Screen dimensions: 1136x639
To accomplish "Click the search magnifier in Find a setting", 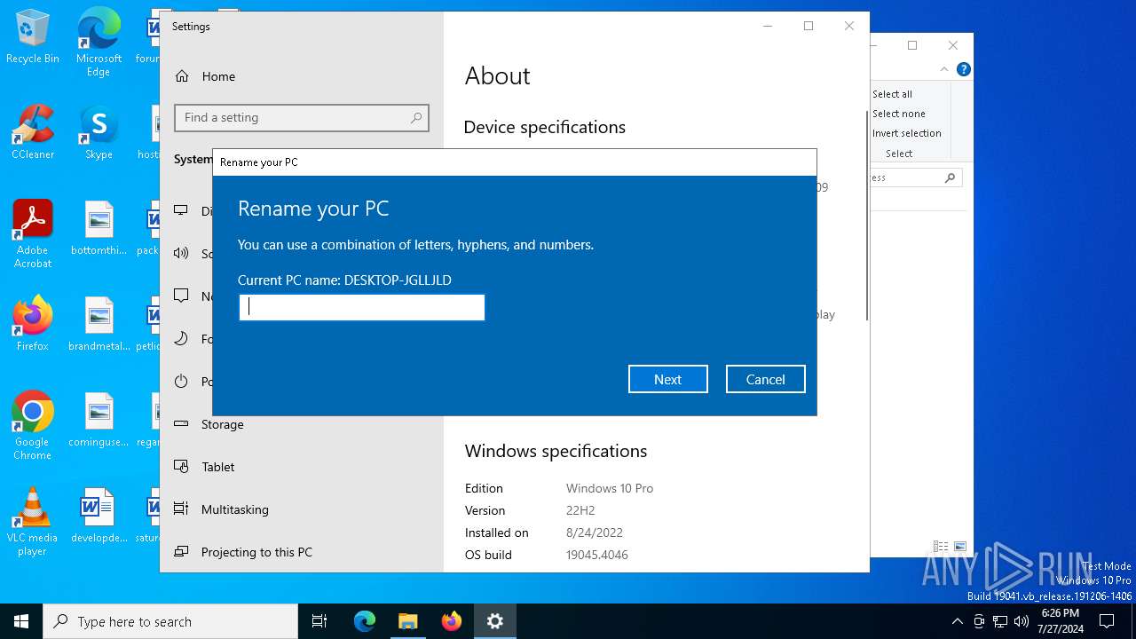I will [416, 117].
